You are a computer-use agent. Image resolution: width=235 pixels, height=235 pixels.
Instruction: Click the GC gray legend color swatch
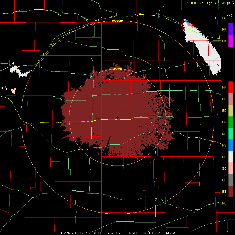tap(231, 180)
